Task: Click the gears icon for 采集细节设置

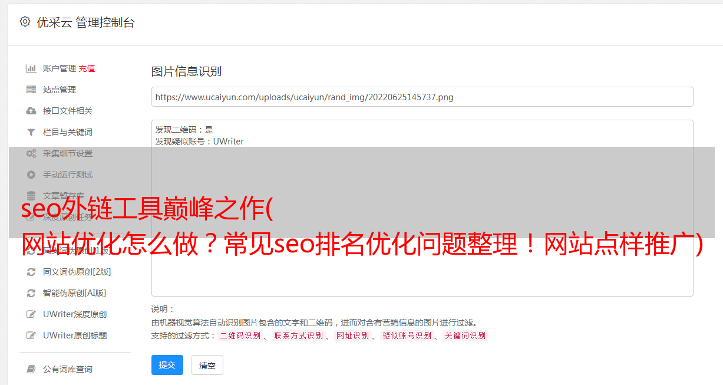Action: coord(31,153)
